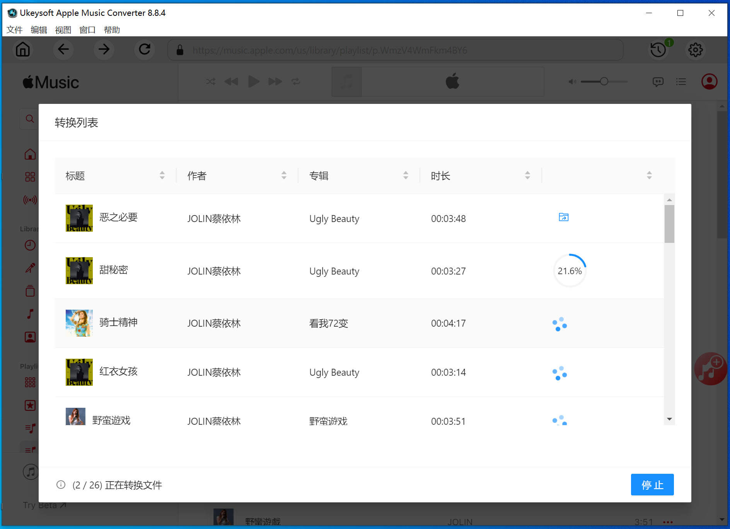This screenshot has height=529, width=730.
Task: Open the sidebar Home icon
Action: click(x=30, y=154)
